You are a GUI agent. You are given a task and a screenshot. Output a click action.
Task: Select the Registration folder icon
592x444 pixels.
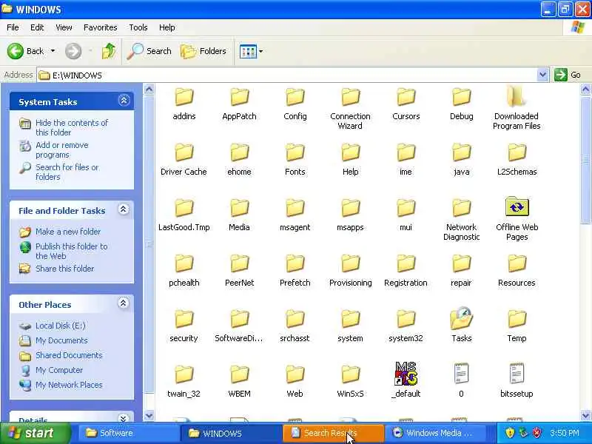click(406, 264)
